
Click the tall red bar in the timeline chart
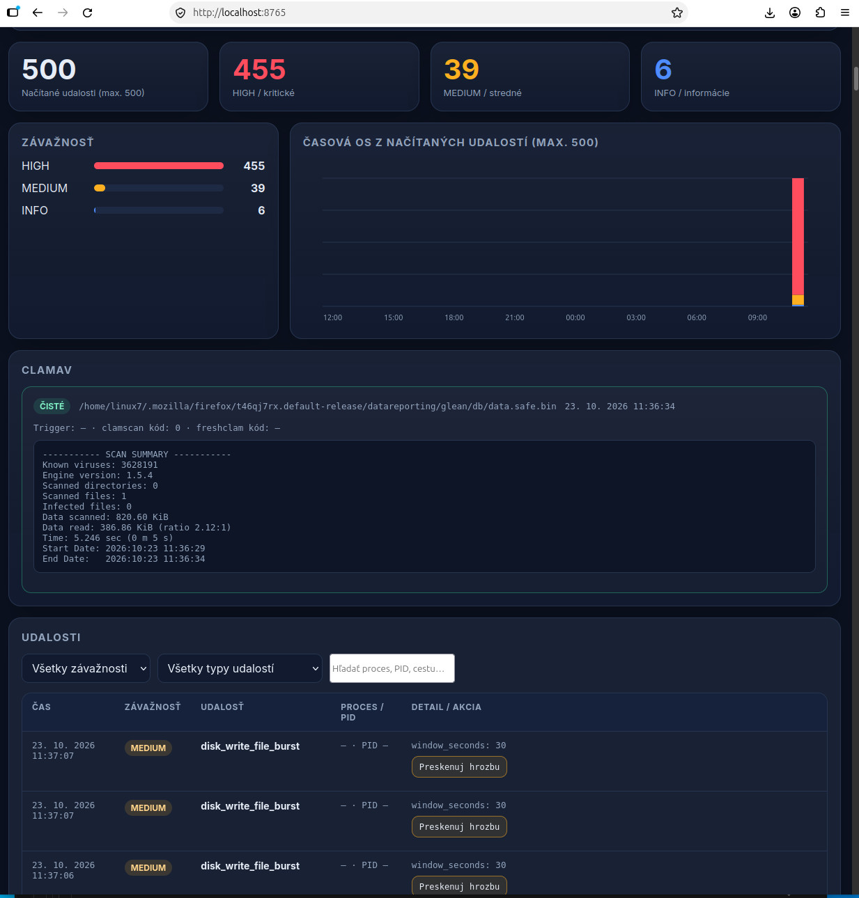click(x=798, y=237)
